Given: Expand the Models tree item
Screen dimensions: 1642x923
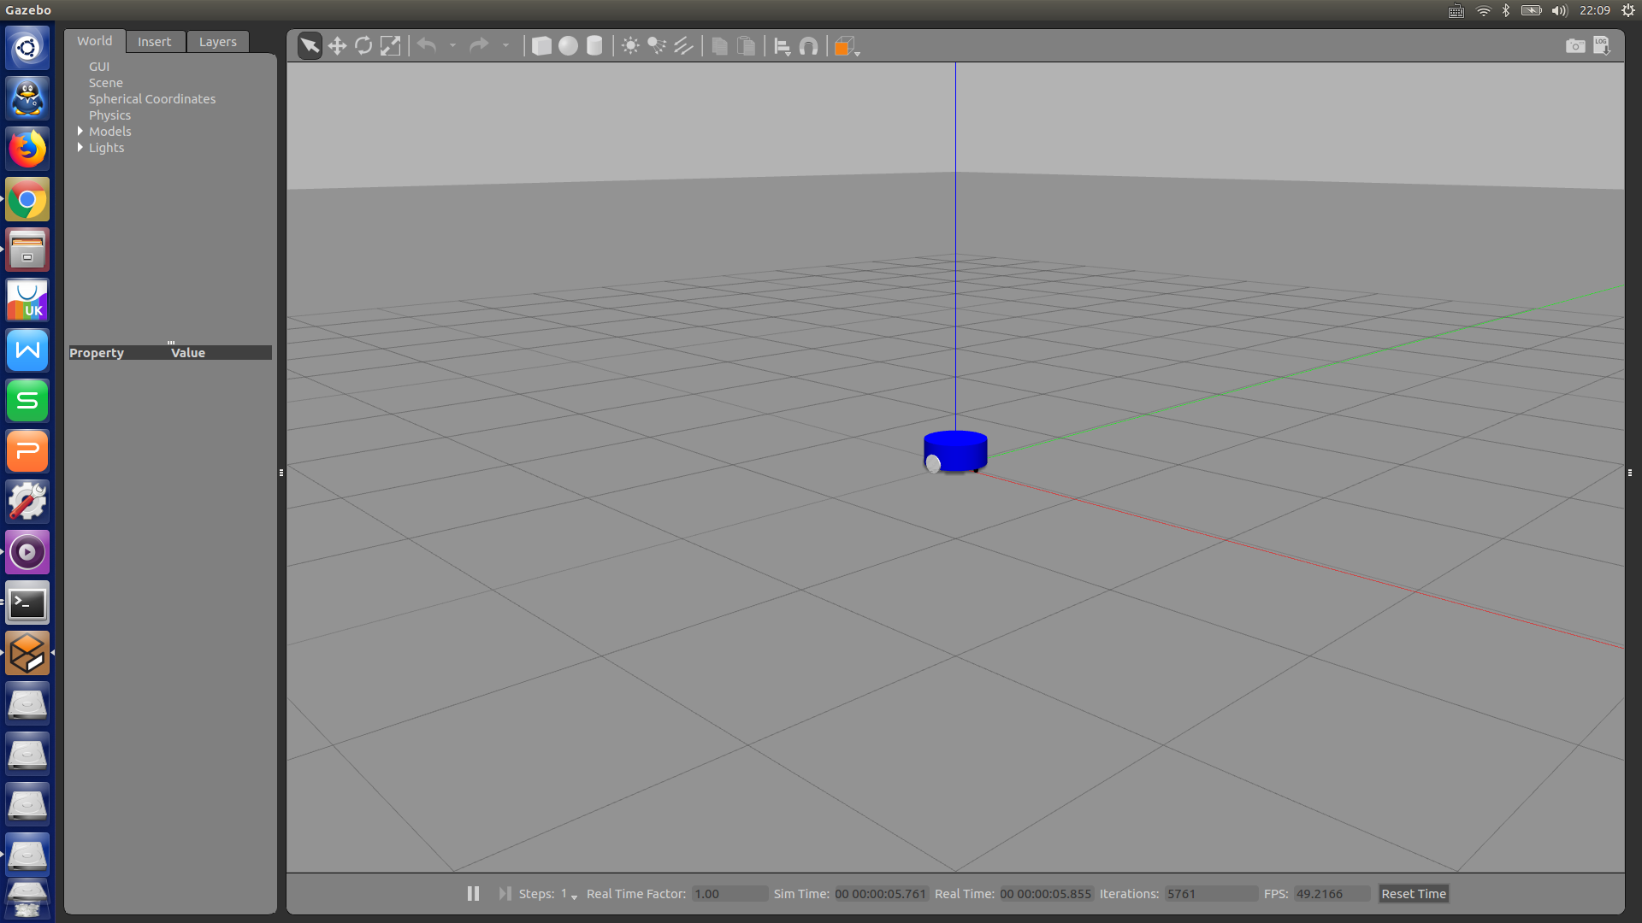Looking at the screenshot, I should (80, 132).
